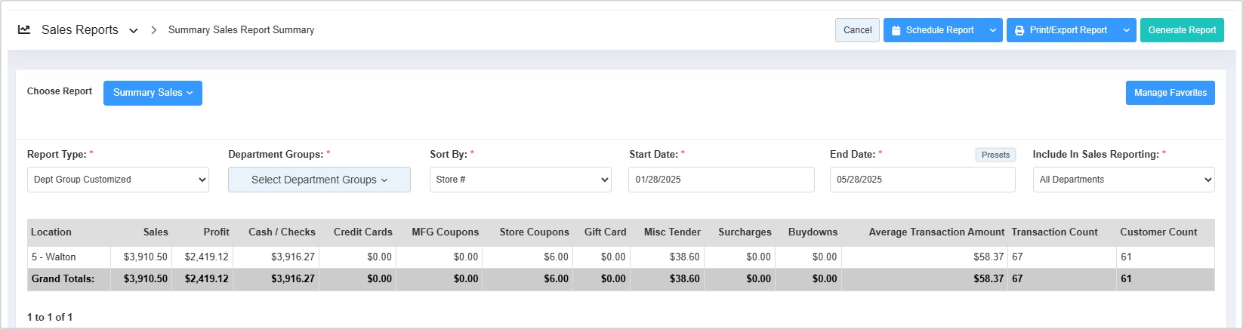Click Manage Favorites
Screen dimensions: 1243x329
[x=1170, y=93]
